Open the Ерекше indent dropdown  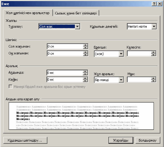coord(121,54)
